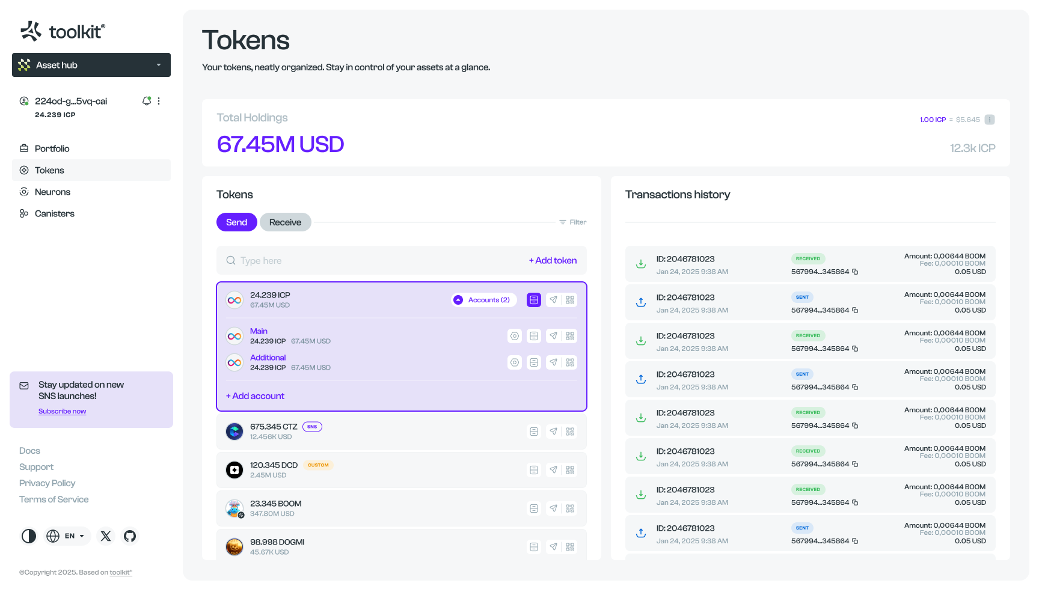The height and width of the screenshot is (589, 1039).
Task: Click info icon next to $5.645 rate
Action: 990,120
